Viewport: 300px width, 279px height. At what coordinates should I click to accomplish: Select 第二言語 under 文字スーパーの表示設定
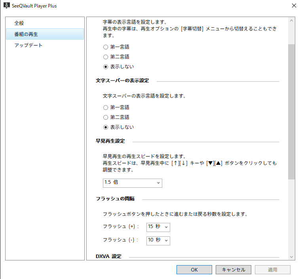click(106, 117)
